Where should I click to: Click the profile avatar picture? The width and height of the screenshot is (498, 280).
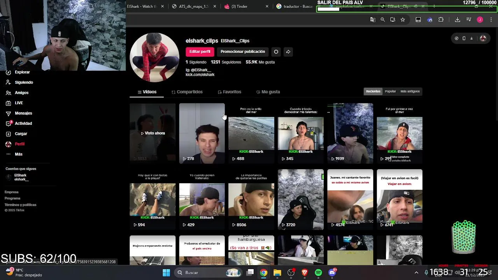(x=154, y=57)
